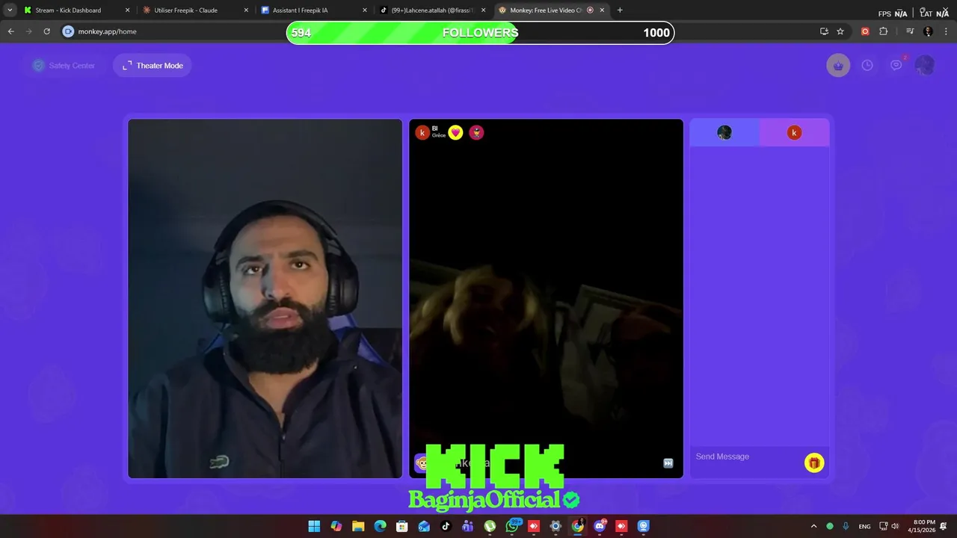Open TikTok from the taskbar
The width and height of the screenshot is (957, 538).
click(446, 526)
